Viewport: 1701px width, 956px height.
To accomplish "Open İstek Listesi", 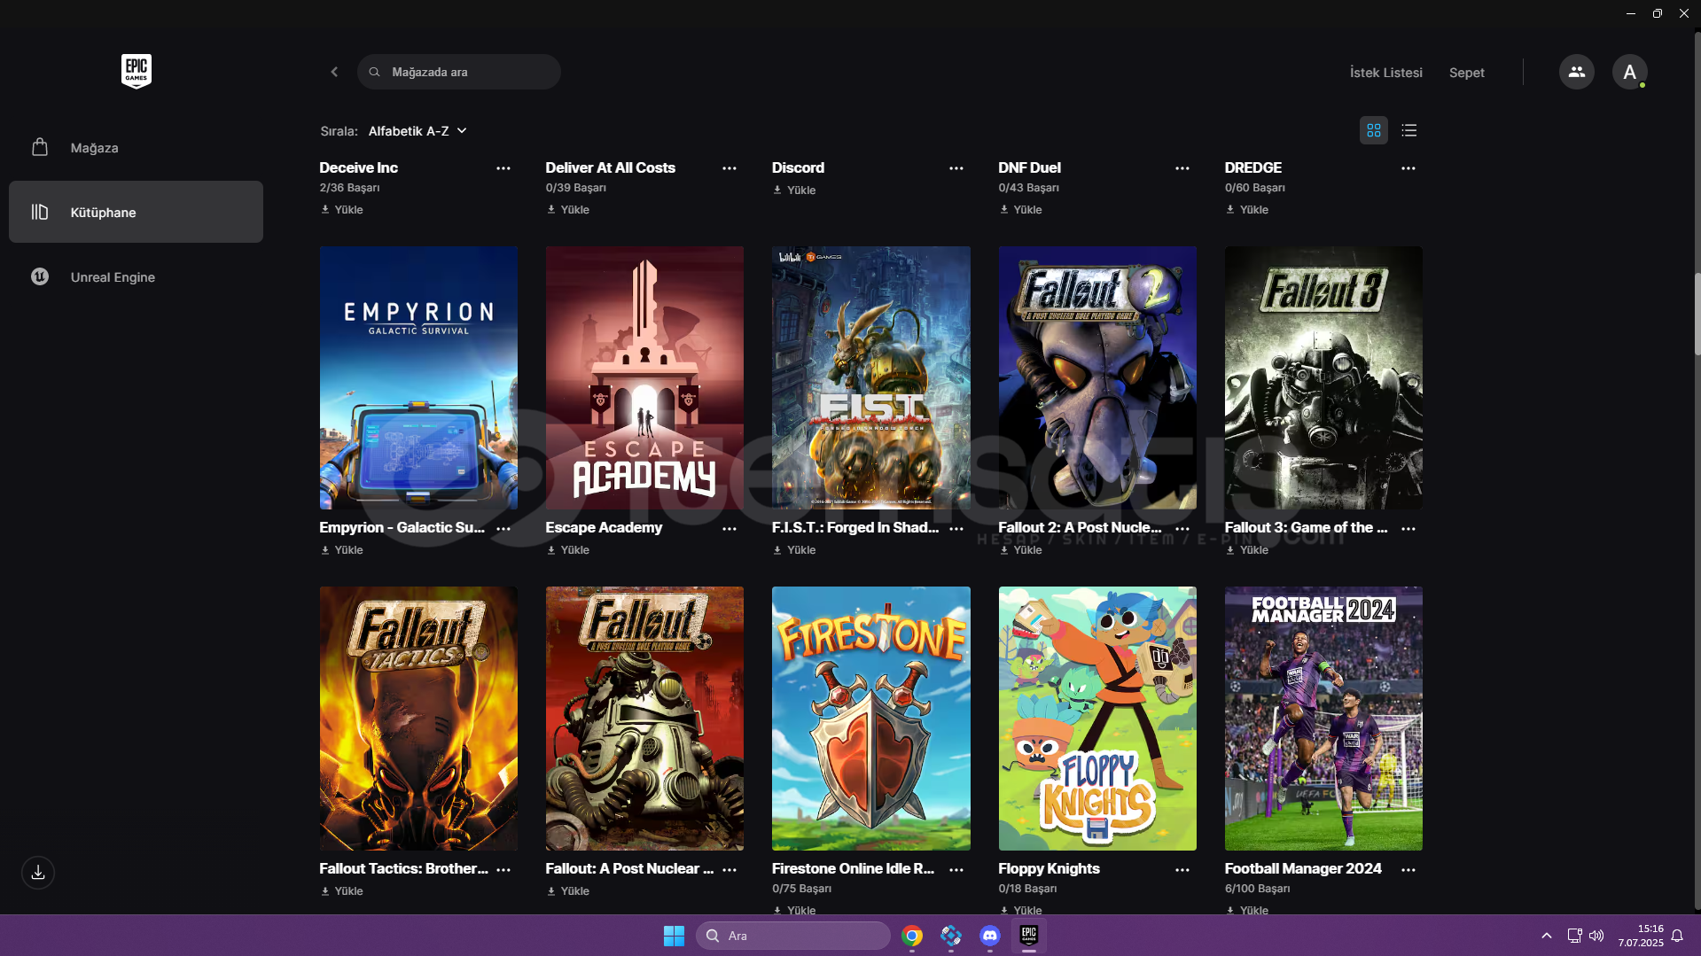I will coord(1385,73).
